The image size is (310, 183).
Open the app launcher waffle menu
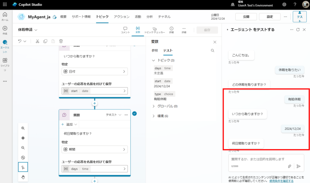click(x=5, y=4)
